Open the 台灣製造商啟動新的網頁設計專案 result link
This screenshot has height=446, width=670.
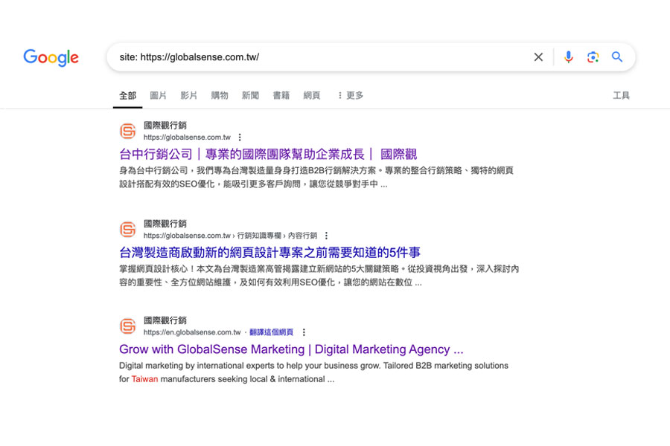pos(269,253)
